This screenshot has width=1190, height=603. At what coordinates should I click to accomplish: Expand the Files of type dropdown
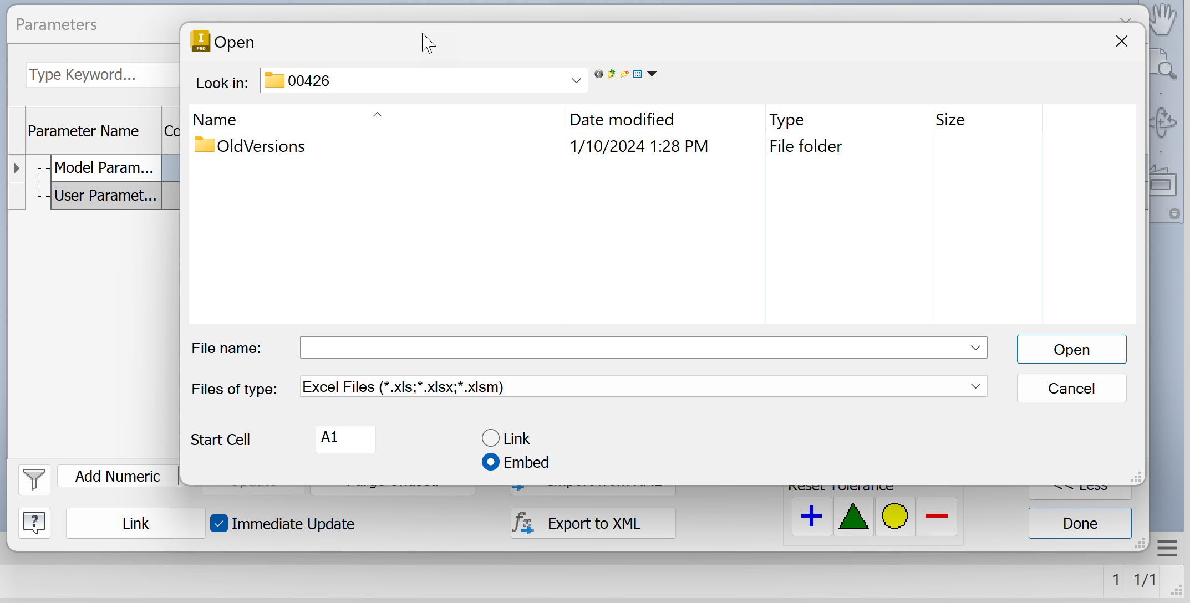[975, 386]
